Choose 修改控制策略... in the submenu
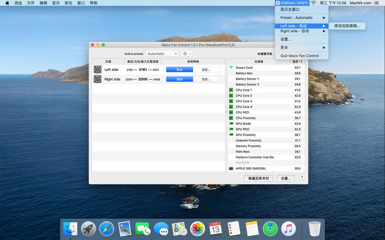This screenshot has height=240, width=385. (347, 26)
